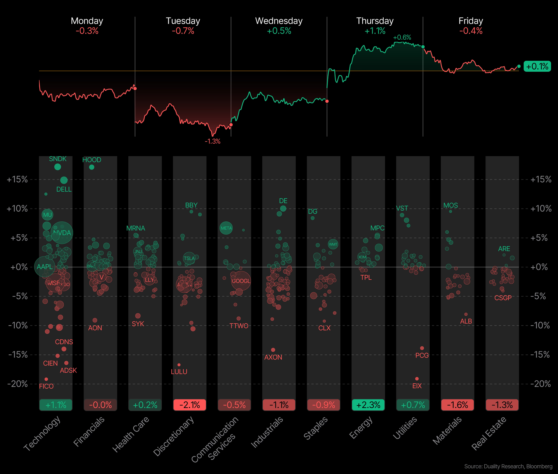Click the NVDA bubble in Technology
Image resolution: width=558 pixels, height=474 pixels.
coord(62,233)
